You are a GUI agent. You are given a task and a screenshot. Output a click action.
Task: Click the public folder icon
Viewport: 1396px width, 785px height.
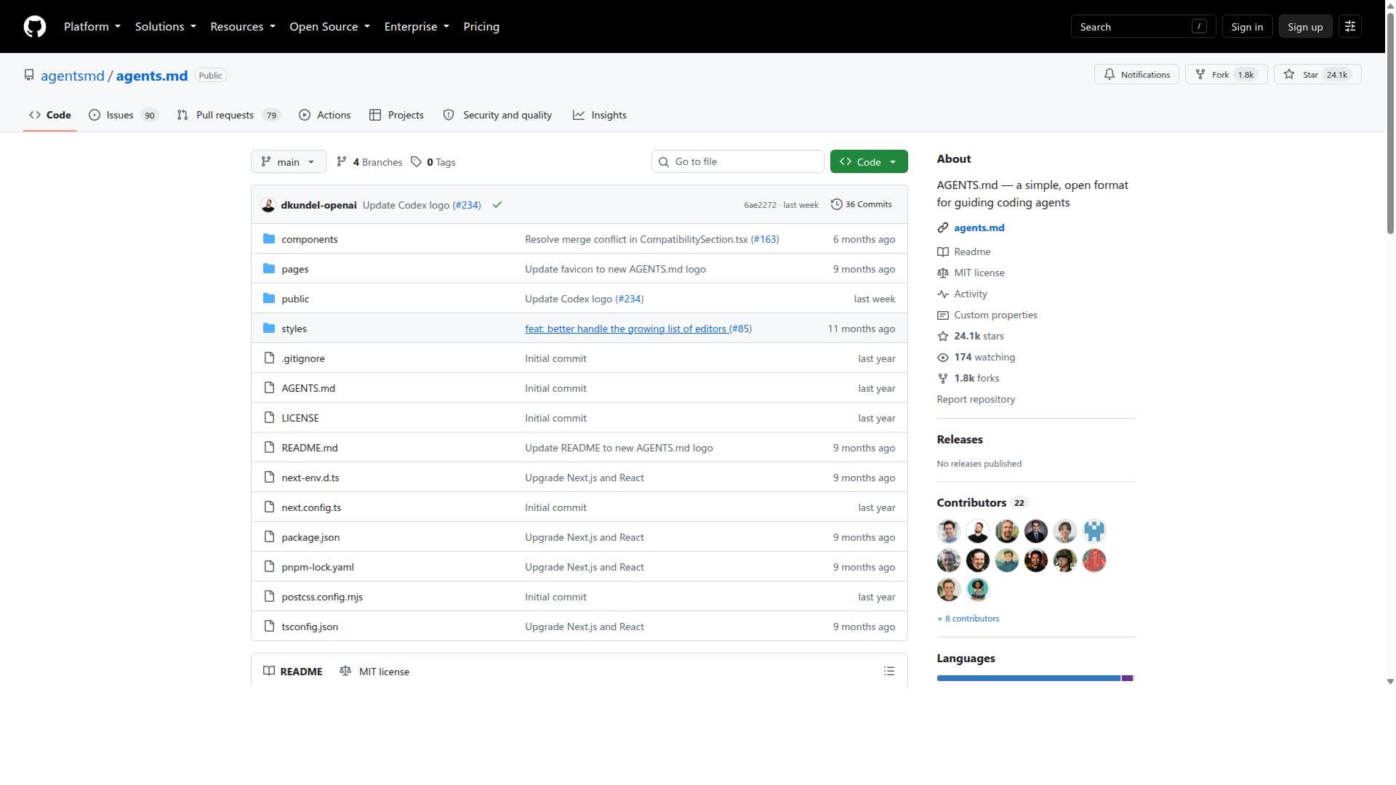(x=269, y=299)
